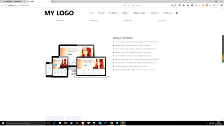Toggle reader view icon in address bar
Image resolution: width=224 pixels, height=126 pixels.
point(125,6)
